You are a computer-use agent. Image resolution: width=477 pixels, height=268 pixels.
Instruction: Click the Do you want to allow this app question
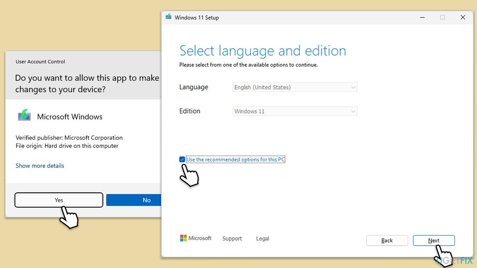87,84
